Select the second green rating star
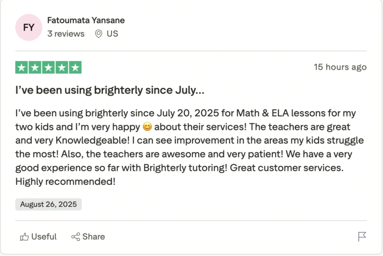The width and height of the screenshot is (383, 256). coord(35,67)
